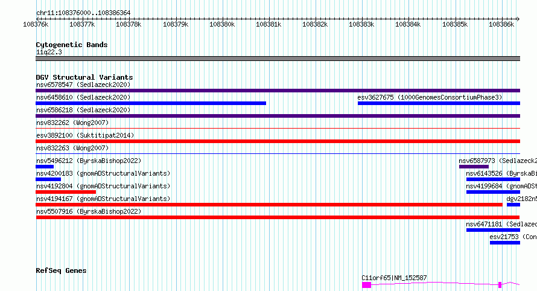Select the esv3892100 red variant bar
Image resolution: width=537 pixels, height=291 pixels.
click(278, 141)
